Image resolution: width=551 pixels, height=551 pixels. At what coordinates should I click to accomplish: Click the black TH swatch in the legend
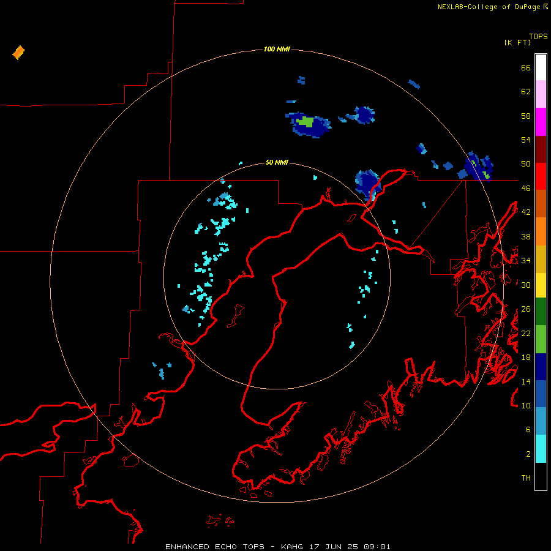point(541,476)
